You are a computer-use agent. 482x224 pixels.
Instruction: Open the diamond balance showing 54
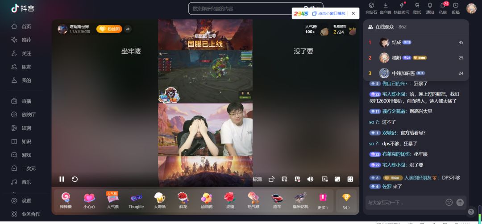(346, 201)
